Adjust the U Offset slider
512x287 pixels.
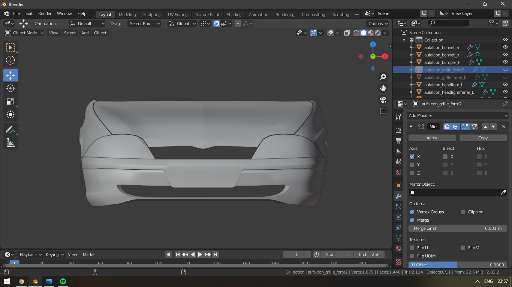(x=458, y=265)
